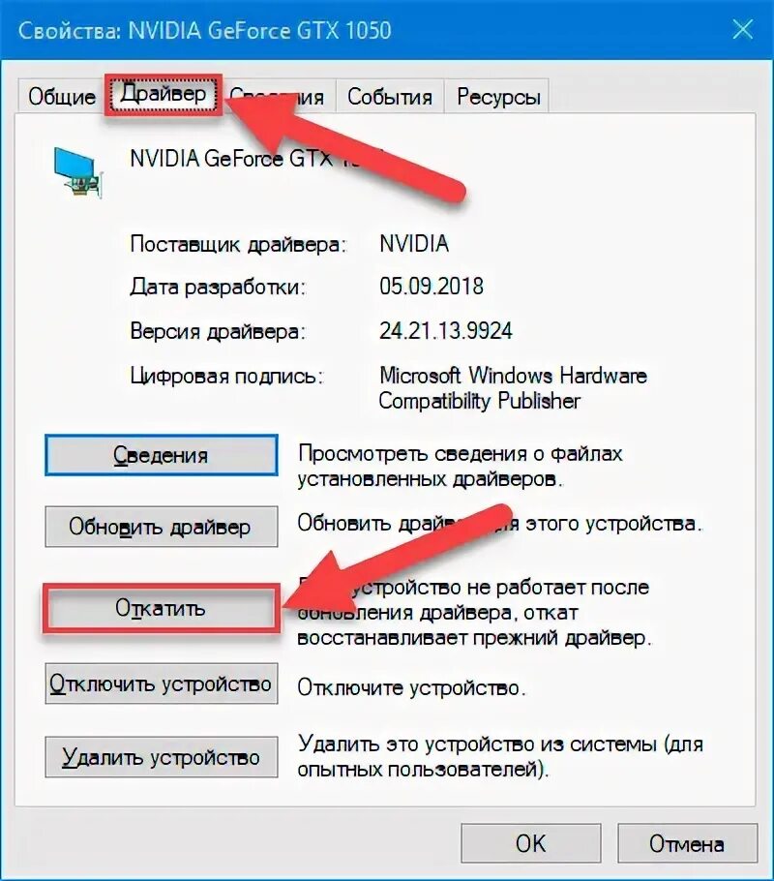The height and width of the screenshot is (881, 774).
Task: Click the NVIDIA GeForce GTX device name
Action: [x=256, y=159]
